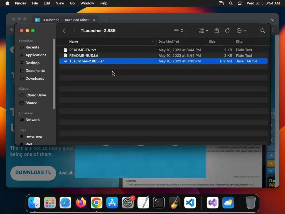285x214 pixels.
Task: Open the Window menu
Action: pyautogui.click(x=87, y=3)
